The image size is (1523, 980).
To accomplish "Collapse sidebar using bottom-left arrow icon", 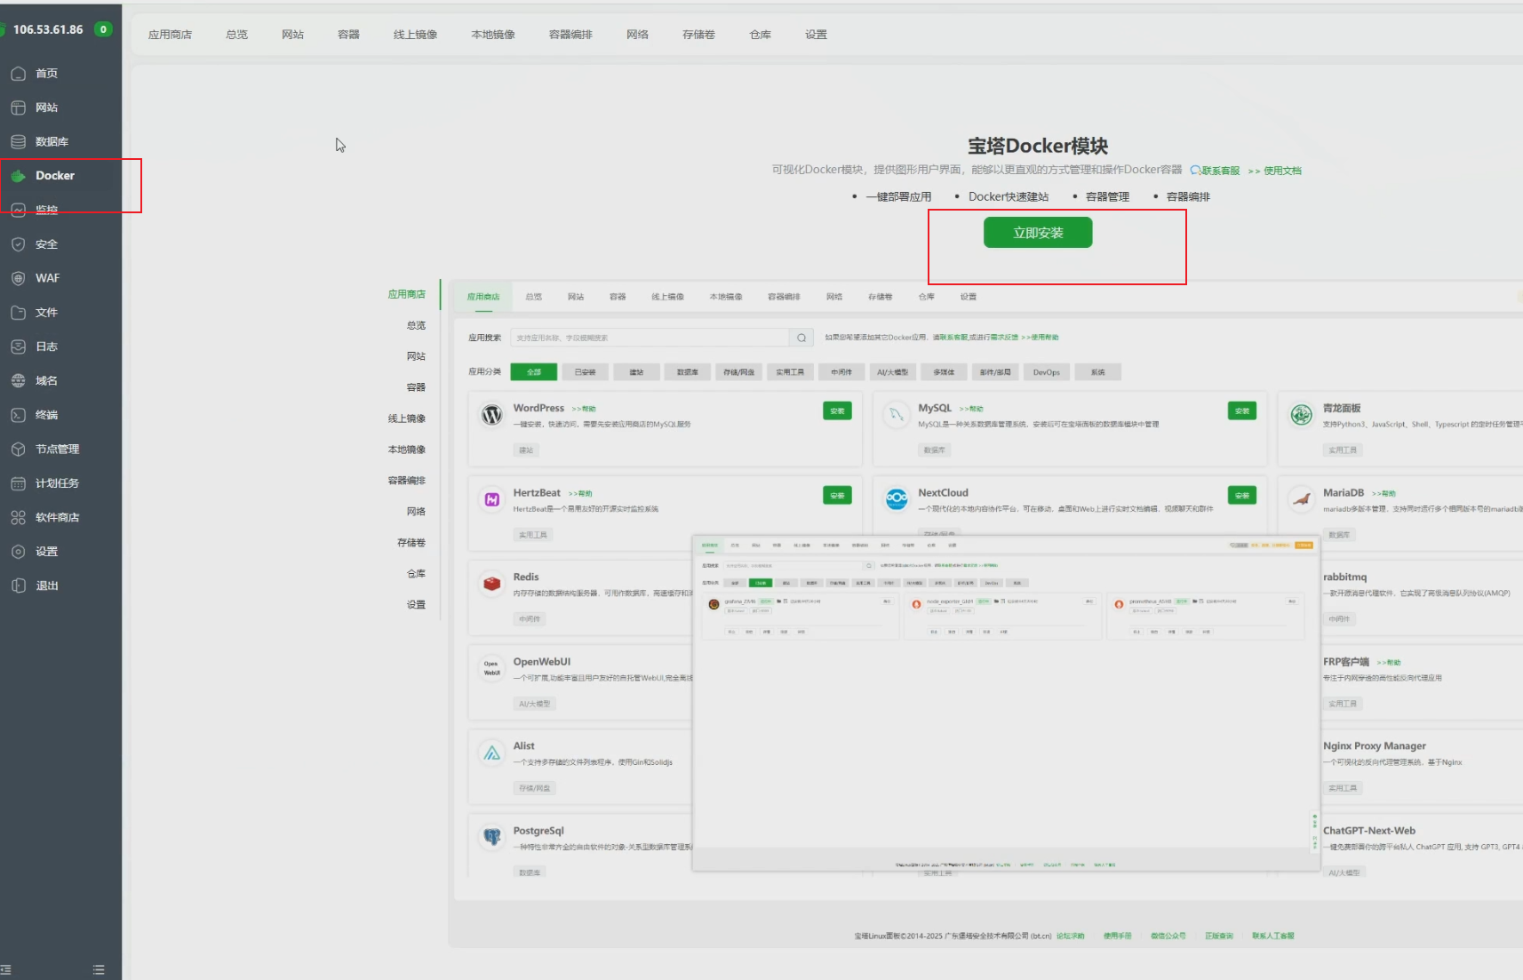I will 6,969.
